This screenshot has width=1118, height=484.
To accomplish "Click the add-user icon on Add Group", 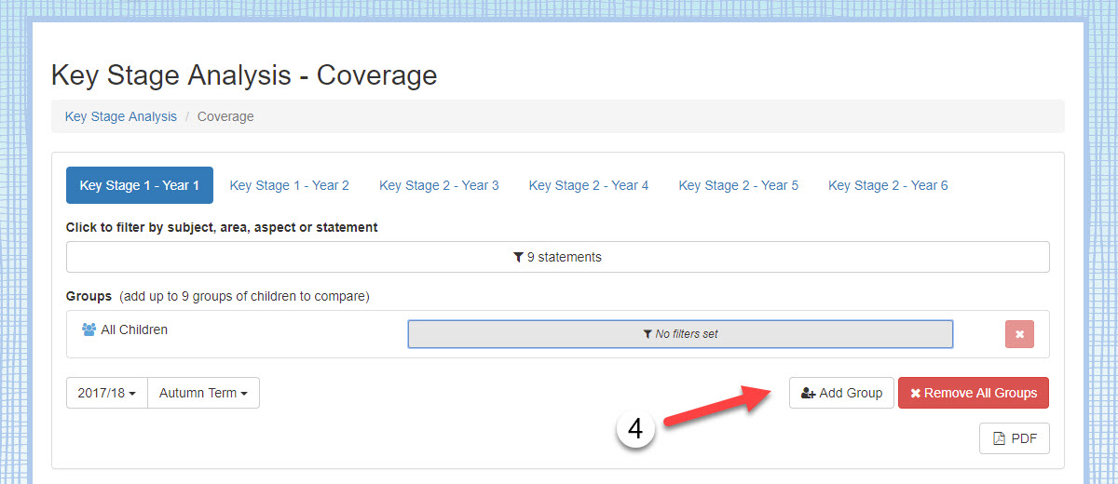I will pyautogui.click(x=809, y=394).
